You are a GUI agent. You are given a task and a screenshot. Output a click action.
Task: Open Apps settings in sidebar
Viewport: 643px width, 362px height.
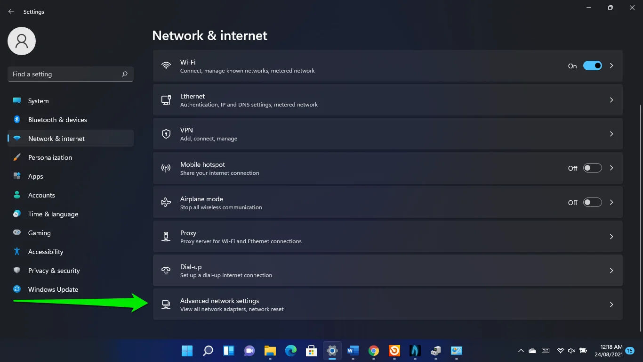point(71,176)
